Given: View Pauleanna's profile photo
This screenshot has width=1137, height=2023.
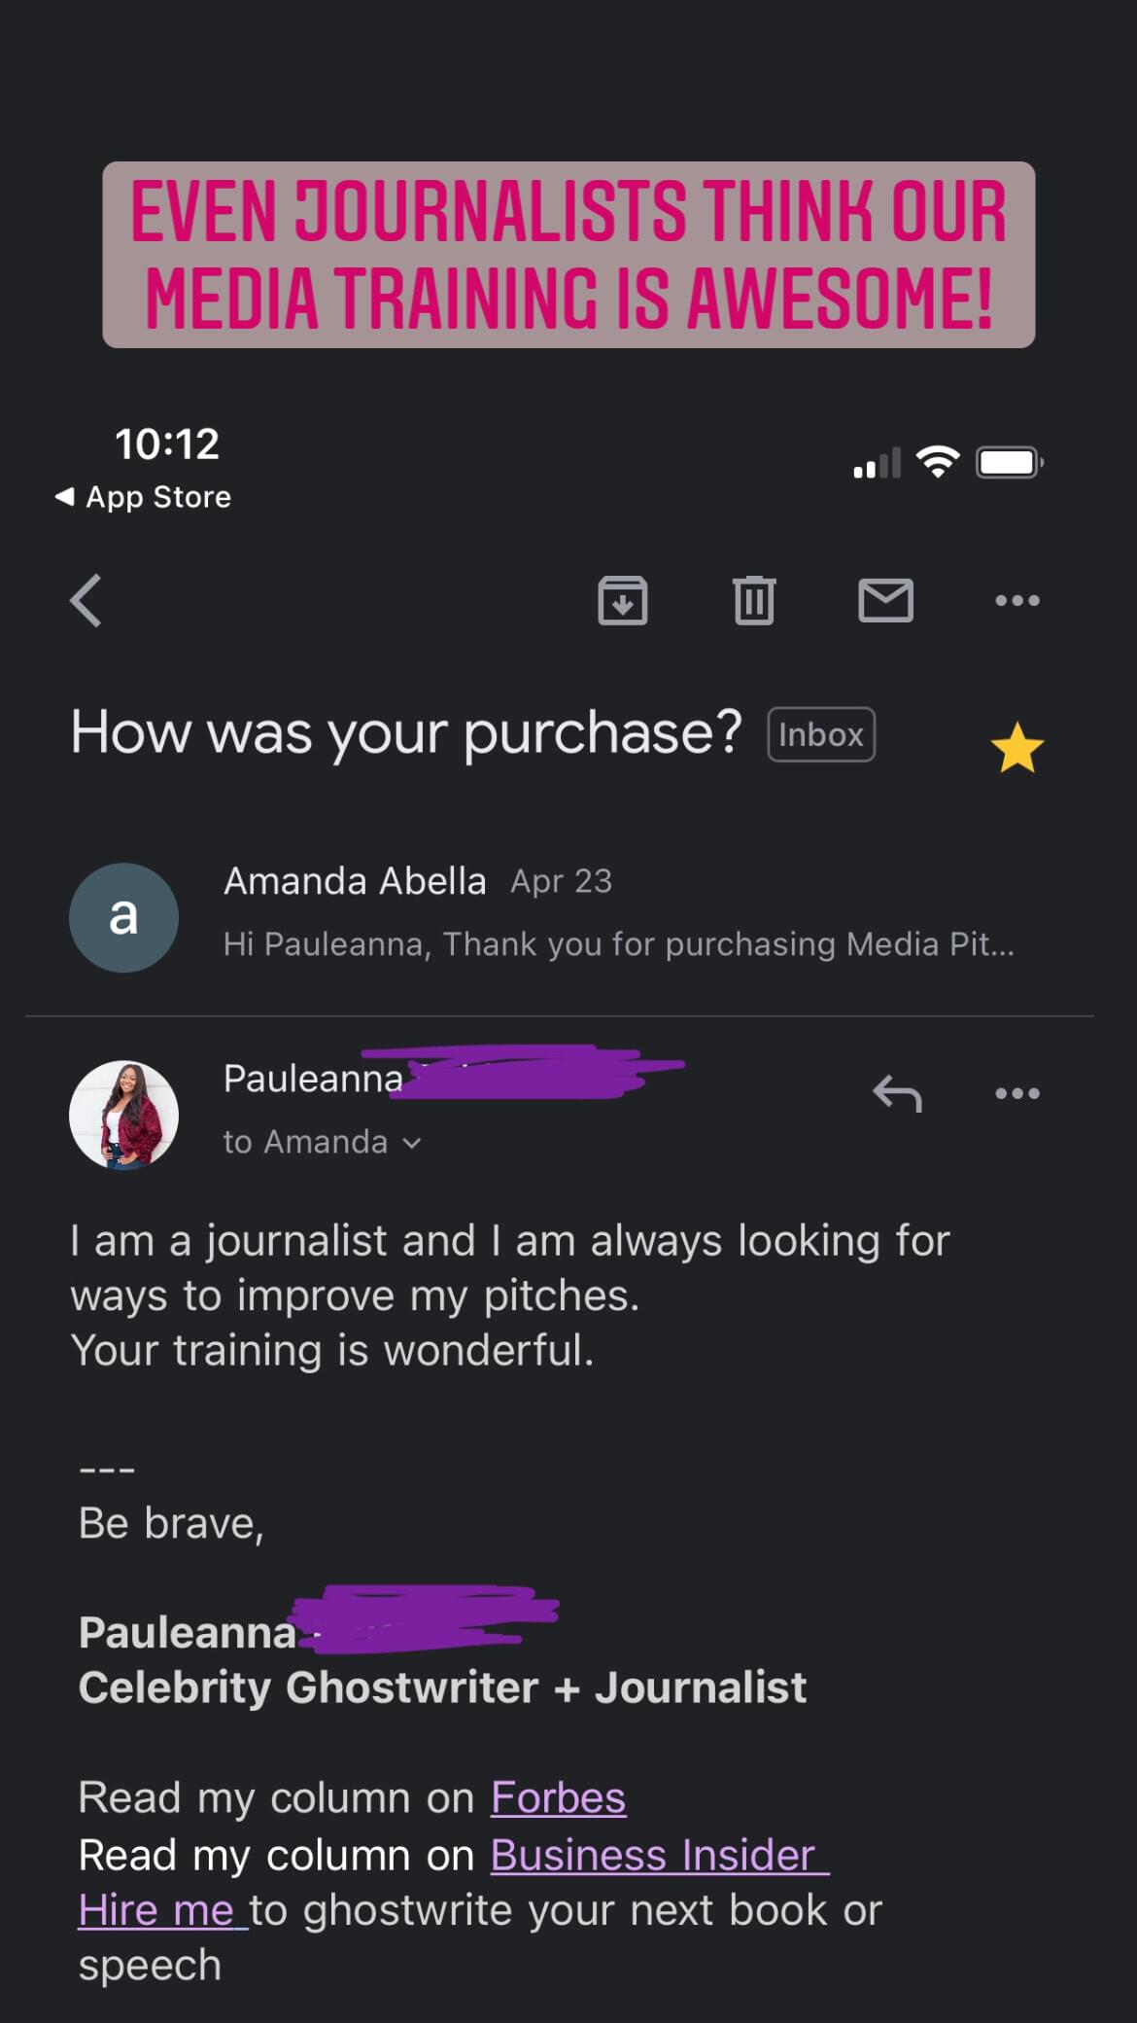Looking at the screenshot, I should point(123,1115).
